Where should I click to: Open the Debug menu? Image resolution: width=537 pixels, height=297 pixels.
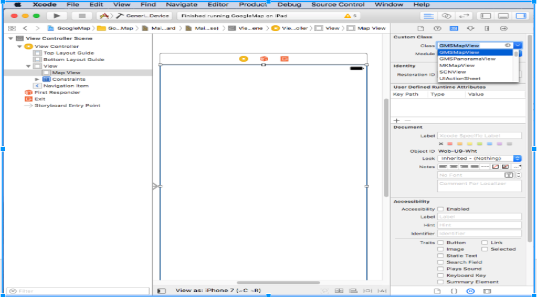tap(289, 5)
